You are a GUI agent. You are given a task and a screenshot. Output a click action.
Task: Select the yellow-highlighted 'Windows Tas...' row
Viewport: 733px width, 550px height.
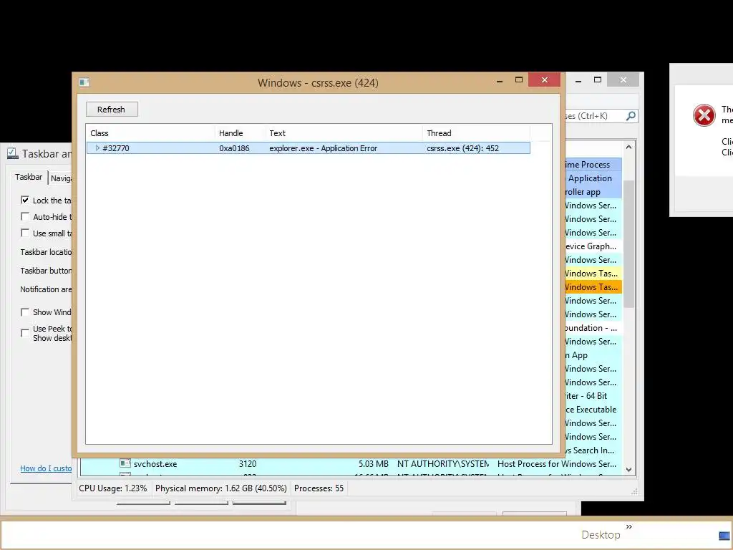pos(593,274)
